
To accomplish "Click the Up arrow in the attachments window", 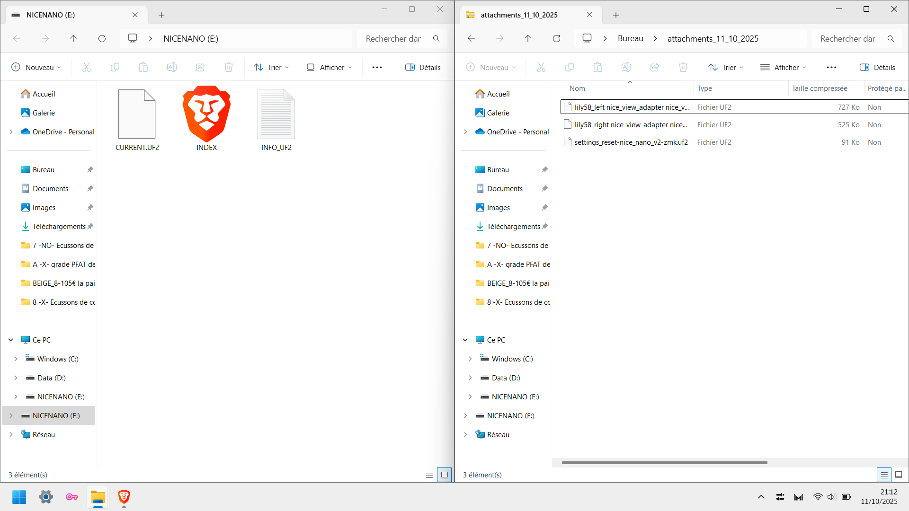I will (528, 39).
